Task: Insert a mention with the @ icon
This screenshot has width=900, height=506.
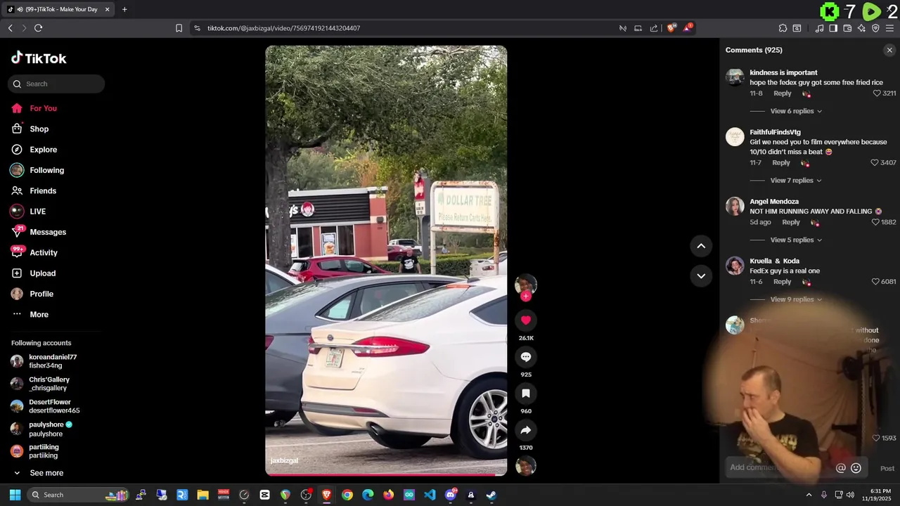Action: point(841,468)
